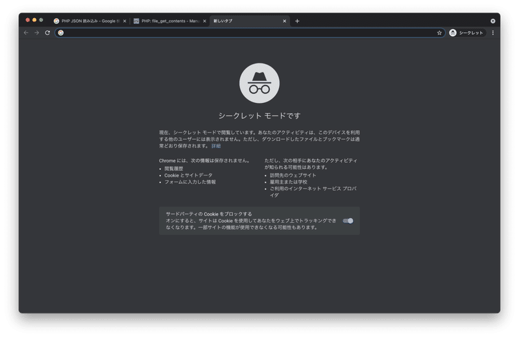Screen dimensions: 519x338
Task: Switch to PHP: file_get_contents Manual tab
Action: click(x=170, y=21)
